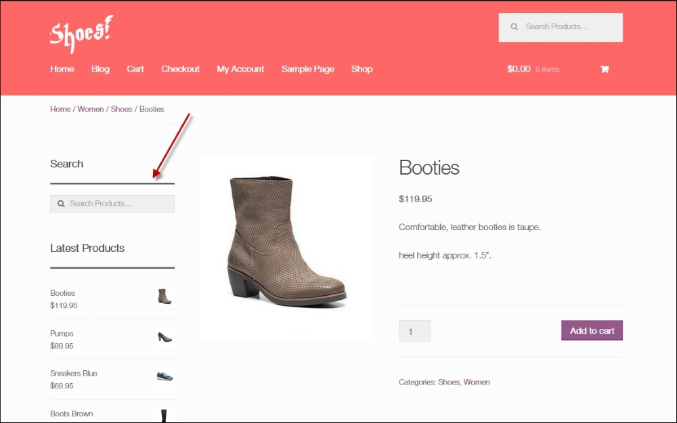Click the 'Search' widget heading
Viewport: 677px width, 423px height.
coord(66,164)
